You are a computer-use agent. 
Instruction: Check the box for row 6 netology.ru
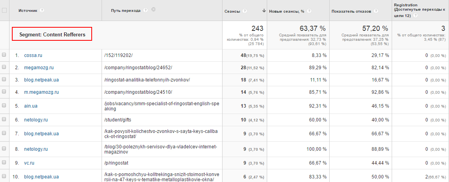point(4,119)
